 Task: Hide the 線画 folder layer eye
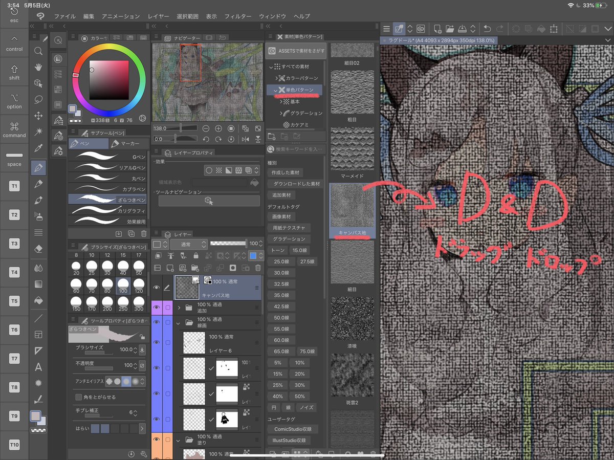pos(157,322)
